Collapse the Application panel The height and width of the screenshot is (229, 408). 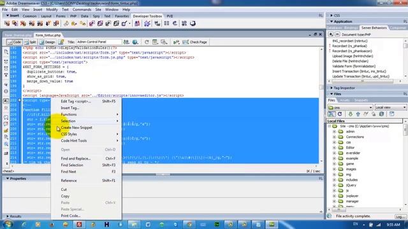click(x=331, y=22)
